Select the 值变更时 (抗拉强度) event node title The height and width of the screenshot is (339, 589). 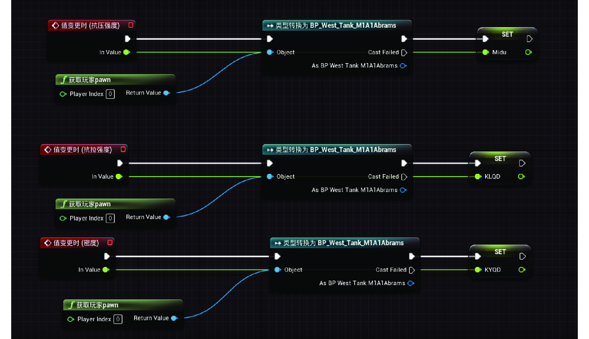point(82,150)
